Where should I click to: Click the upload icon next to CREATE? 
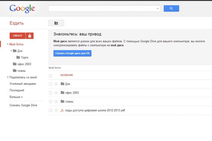pos(30,36)
